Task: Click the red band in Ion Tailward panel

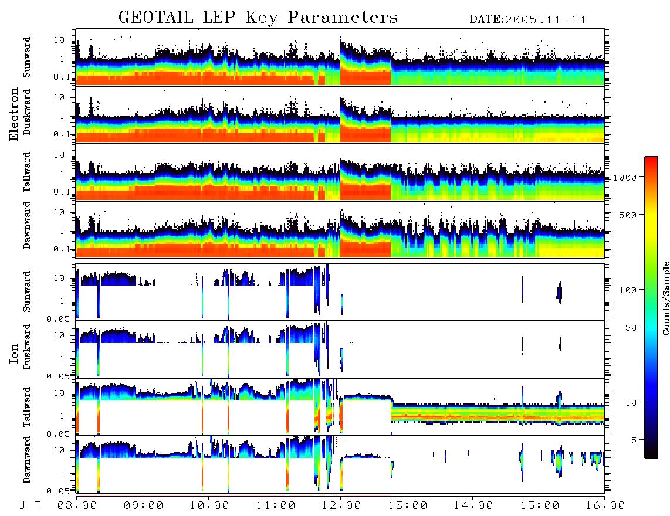Action: coord(498,415)
